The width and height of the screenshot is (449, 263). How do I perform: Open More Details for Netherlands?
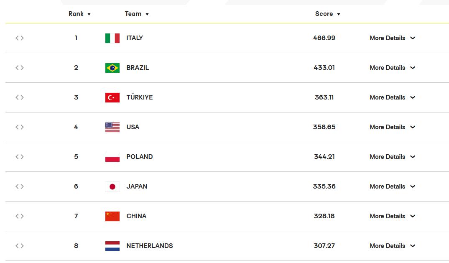coord(392,246)
